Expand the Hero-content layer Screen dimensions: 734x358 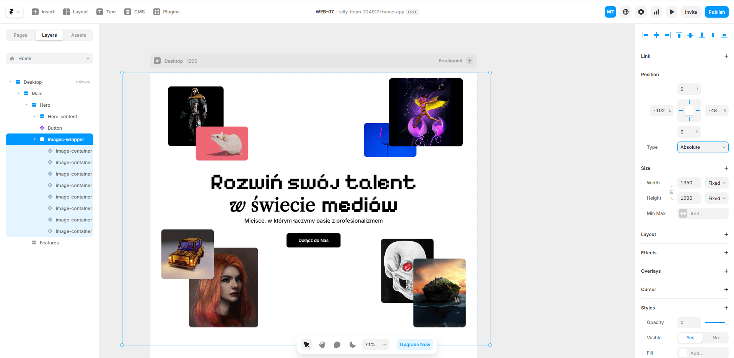(x=34, y=116)
